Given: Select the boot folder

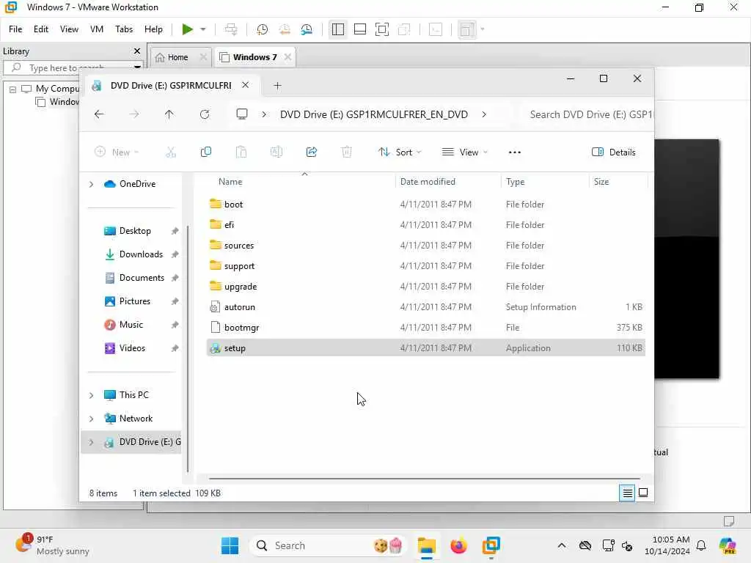Looking at the screenshot, I should click(425, 205).
